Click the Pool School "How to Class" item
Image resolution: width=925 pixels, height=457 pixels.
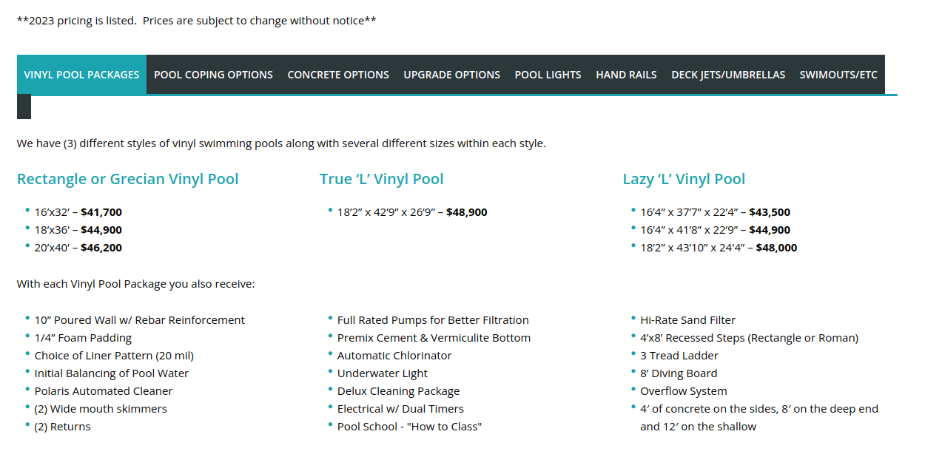409,427
